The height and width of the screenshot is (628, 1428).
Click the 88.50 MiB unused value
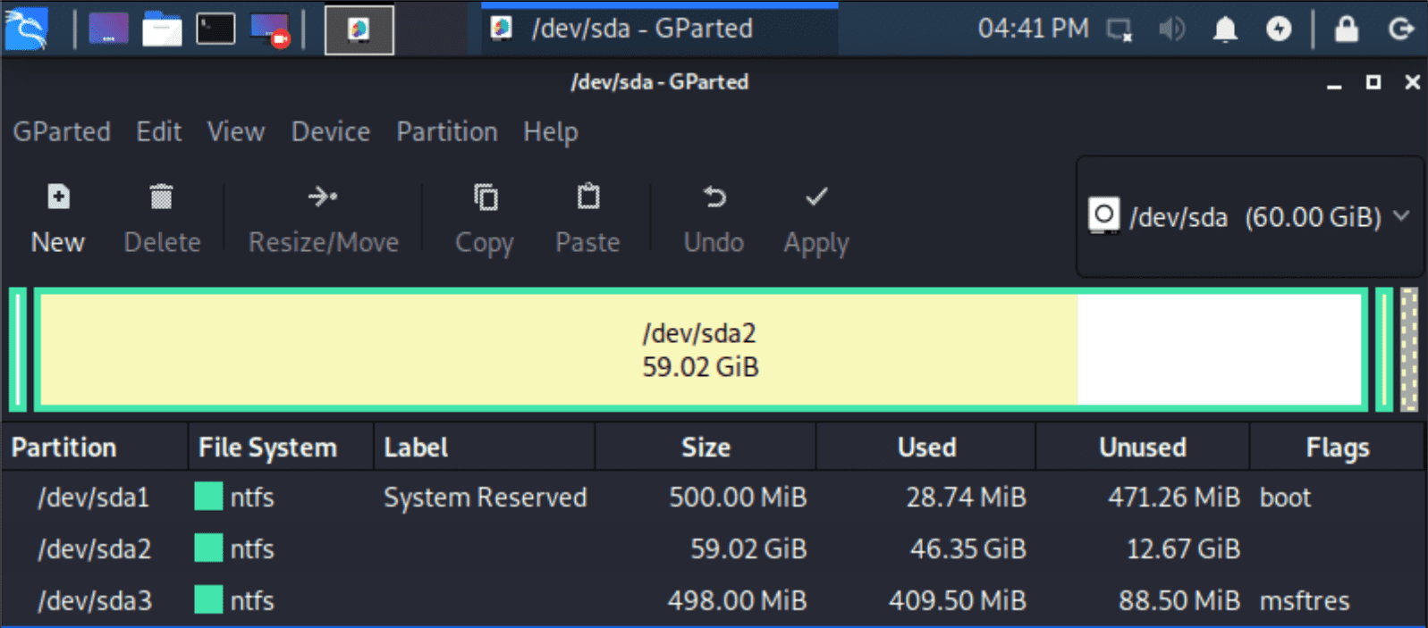[x=1179, y=600]
